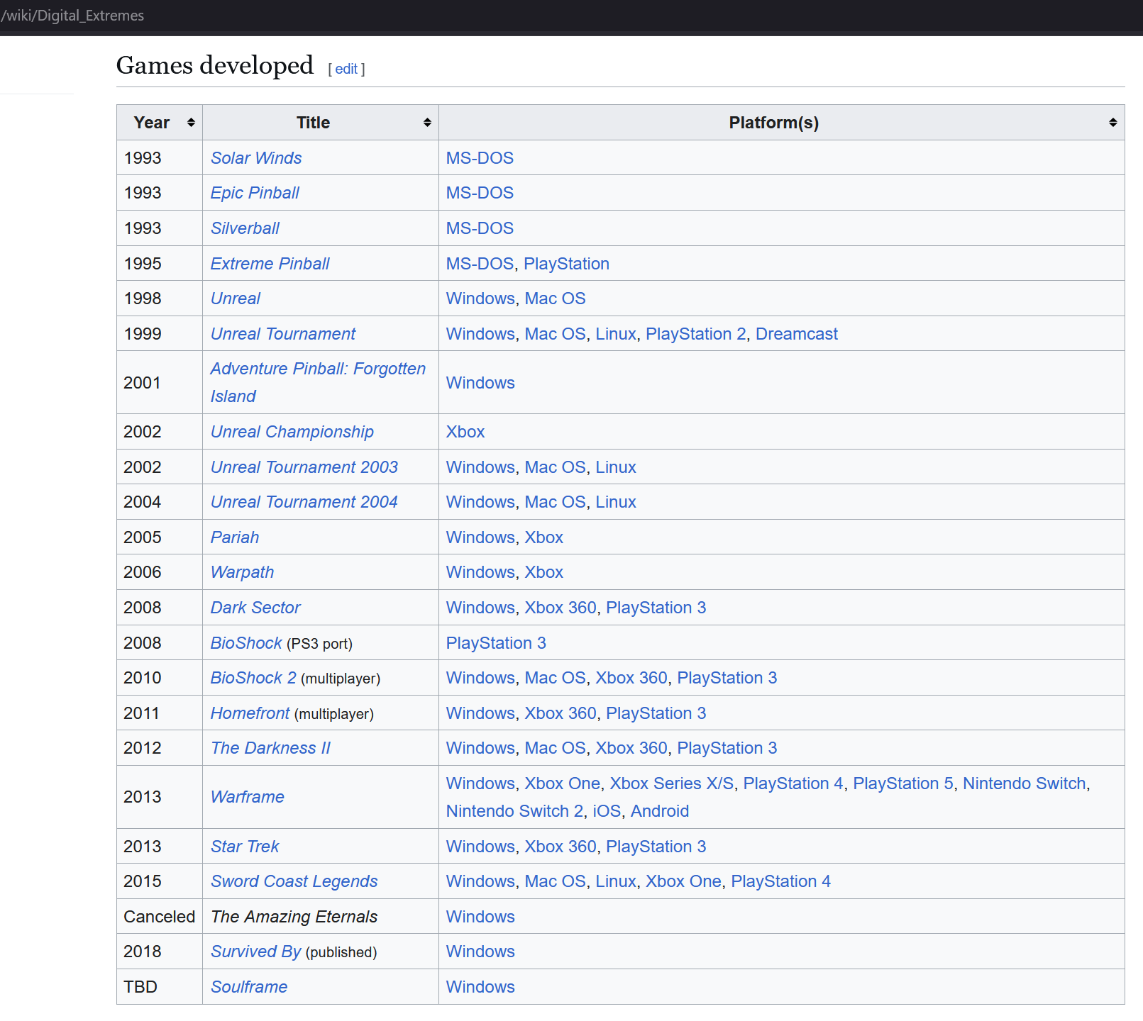Click Windows in the Warpath row
The image size is (1143, 1021).
(480, 572)
